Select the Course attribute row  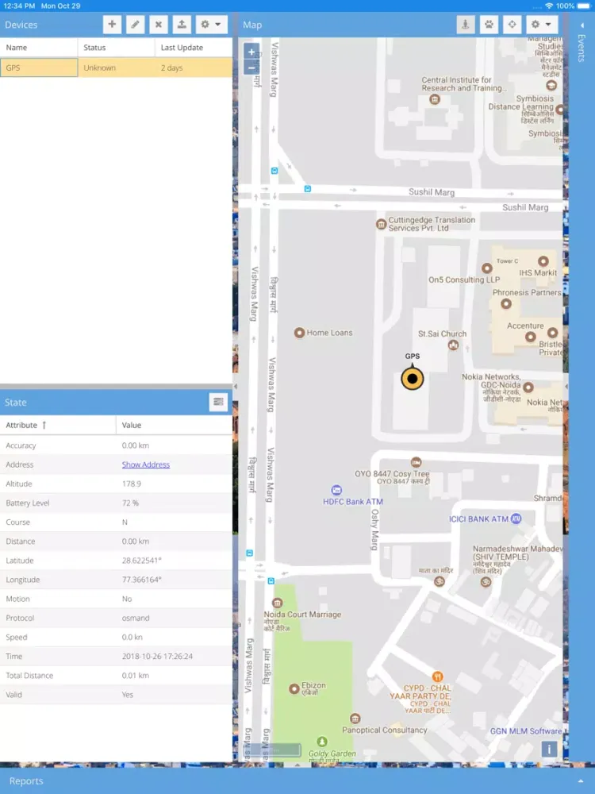click(116, 522)
